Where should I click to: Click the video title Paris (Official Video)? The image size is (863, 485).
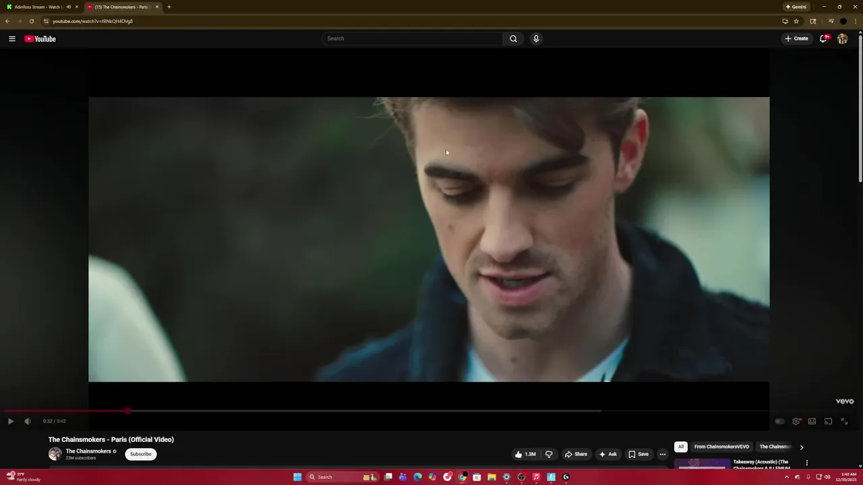click(x=111, y=439)
